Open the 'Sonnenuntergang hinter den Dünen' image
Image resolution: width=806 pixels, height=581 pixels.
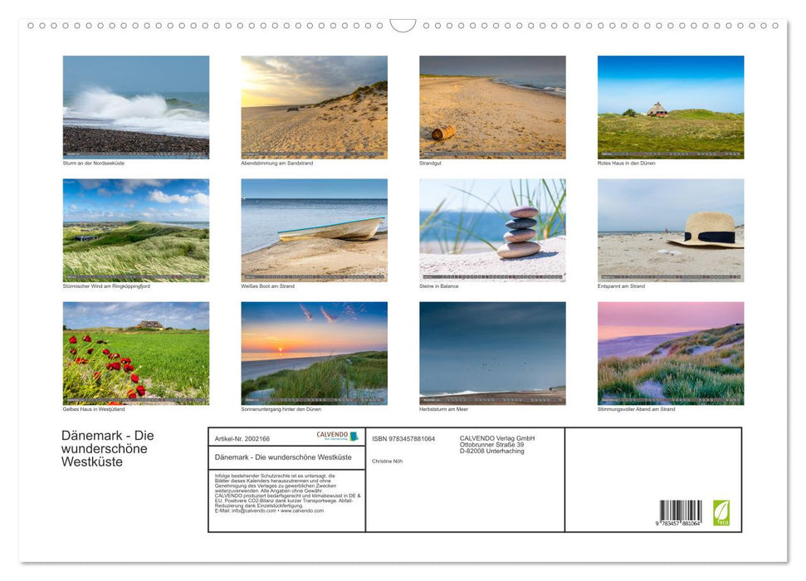[x=314, y=353]
